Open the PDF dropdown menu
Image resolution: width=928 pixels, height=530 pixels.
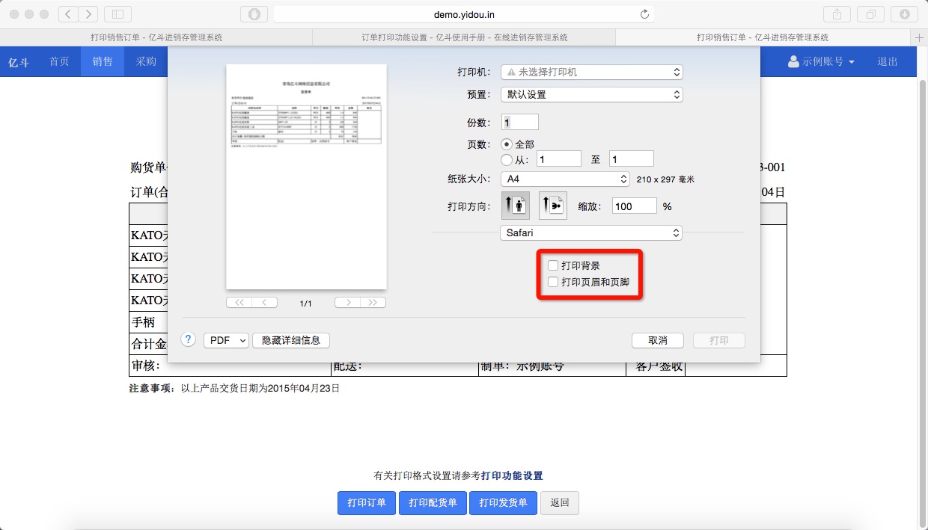click(226, 340)
